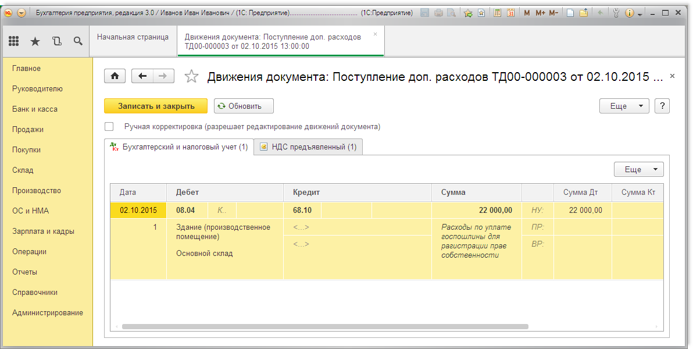Open the history scroll icon
This screenshot has height=349, width=693.
point(56,41)
